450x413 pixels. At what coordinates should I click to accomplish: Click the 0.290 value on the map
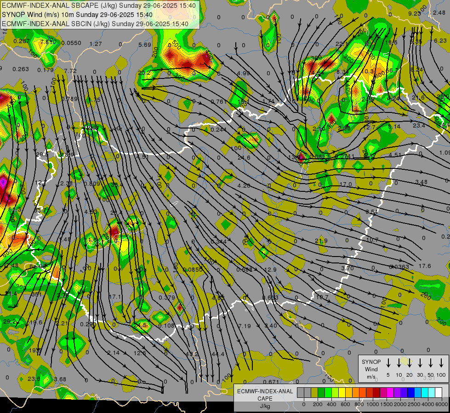point(88,324)
